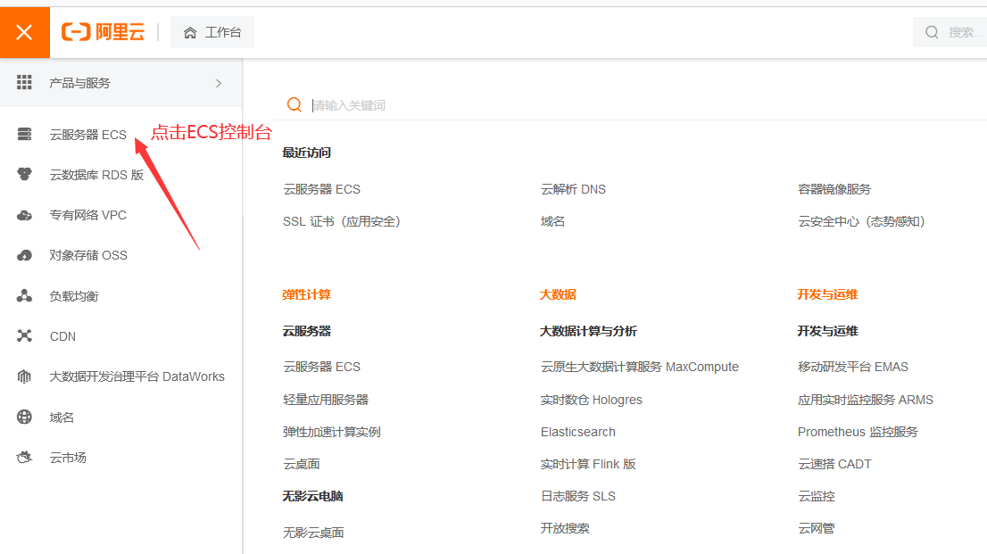Screen dimensions: 987x554
Task: Select the orange 开发与运维 category heading
Action: [828, 294]
